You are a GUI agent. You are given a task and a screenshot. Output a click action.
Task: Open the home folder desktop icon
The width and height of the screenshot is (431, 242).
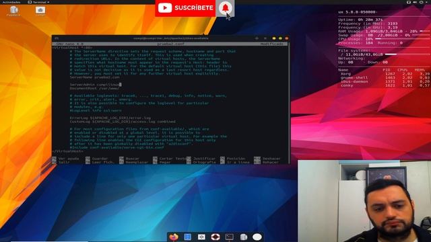pos(40,11)
